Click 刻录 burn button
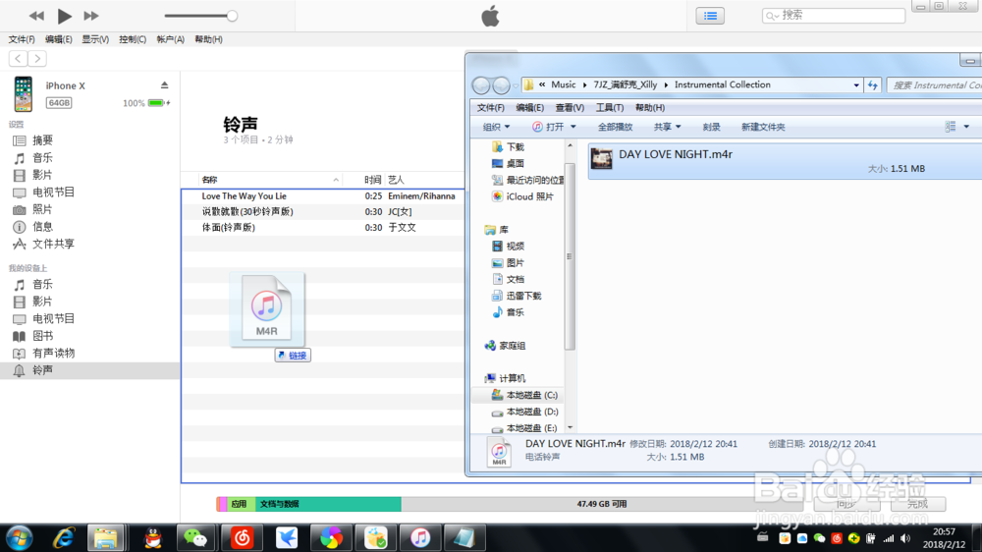Image resolution: width=982 pixels, height=552 pixels. coord(711,127)
